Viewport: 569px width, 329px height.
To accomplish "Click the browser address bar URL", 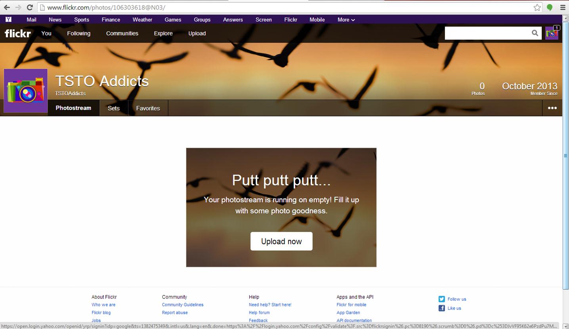I will pyautogui.click(x=106, y=8).
